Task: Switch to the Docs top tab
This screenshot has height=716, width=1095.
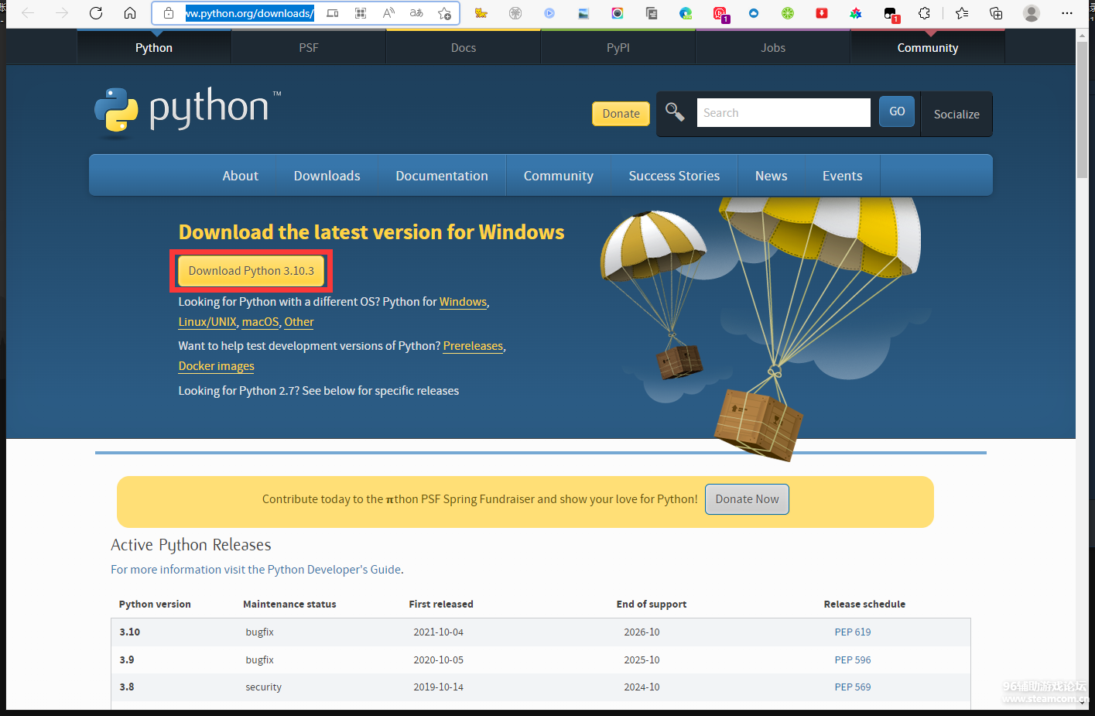Action: tap(463, 48)
